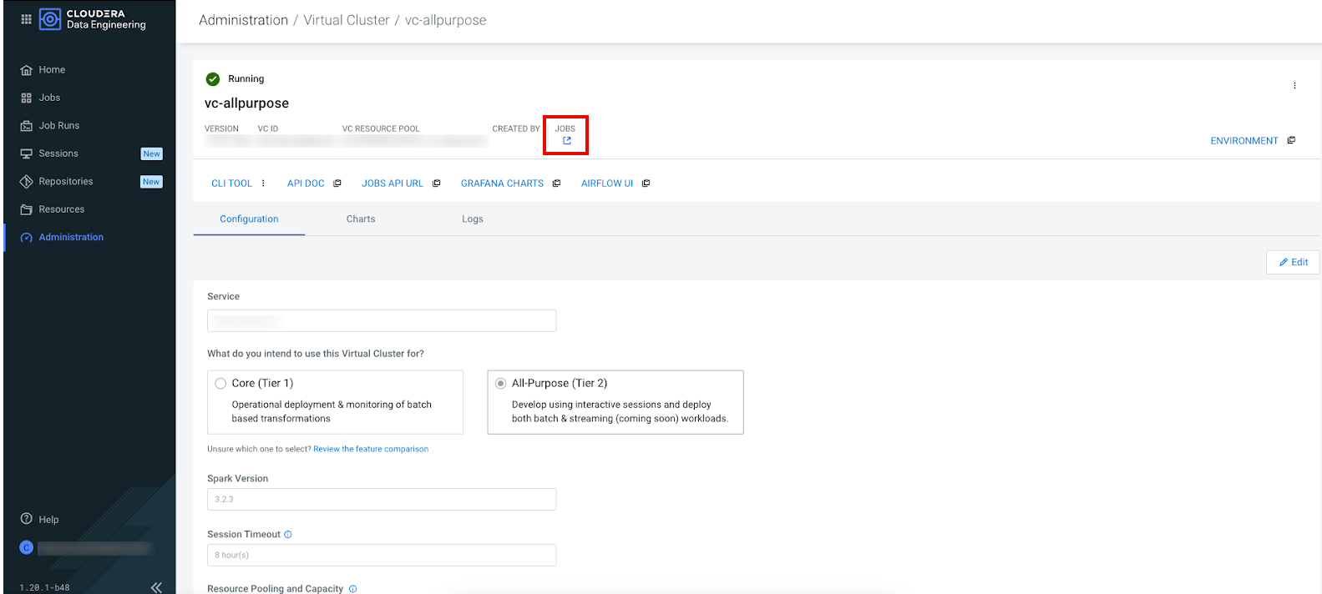Copy the Airflow UI link icon
Screen dimensions: 1322x594
pyautogui.click(x=646, y=184)
